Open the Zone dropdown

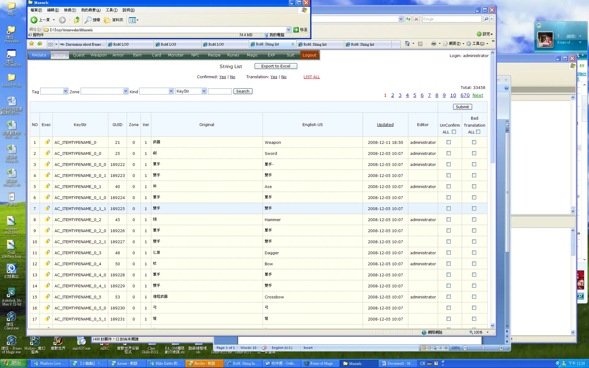coord(104,91)
